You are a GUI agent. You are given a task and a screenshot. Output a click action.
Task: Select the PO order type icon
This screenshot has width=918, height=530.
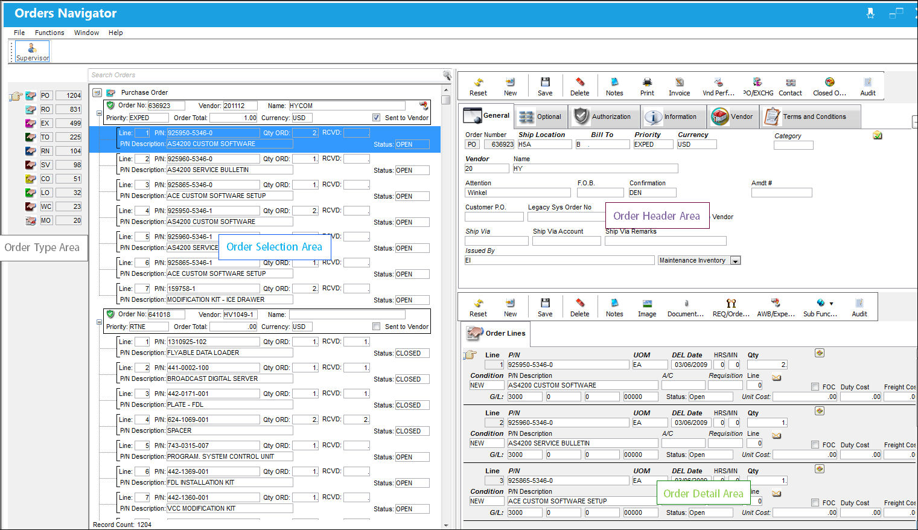coord(31,95)
